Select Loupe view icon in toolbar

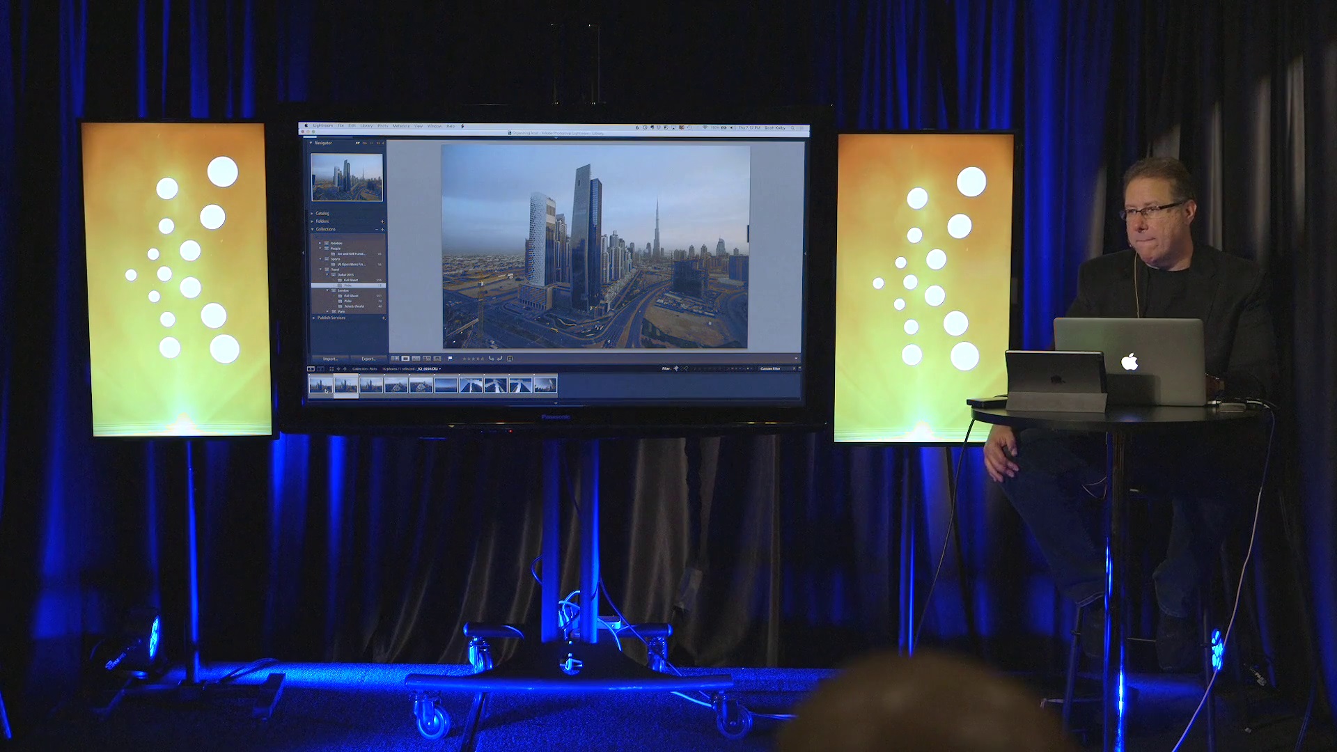405,359
